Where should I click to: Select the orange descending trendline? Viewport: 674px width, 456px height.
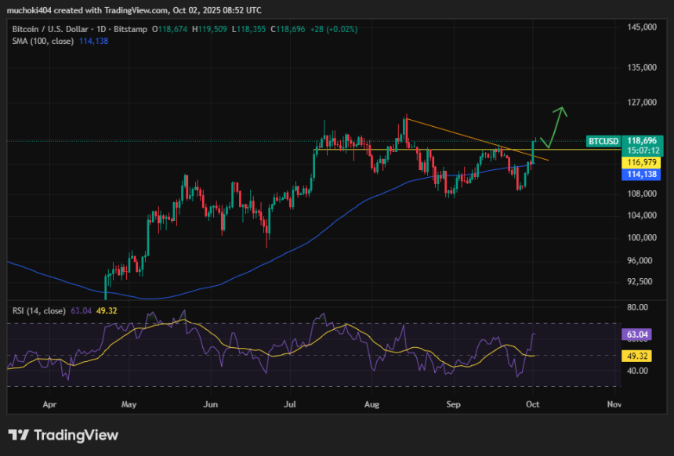click(x=455, y=132)
